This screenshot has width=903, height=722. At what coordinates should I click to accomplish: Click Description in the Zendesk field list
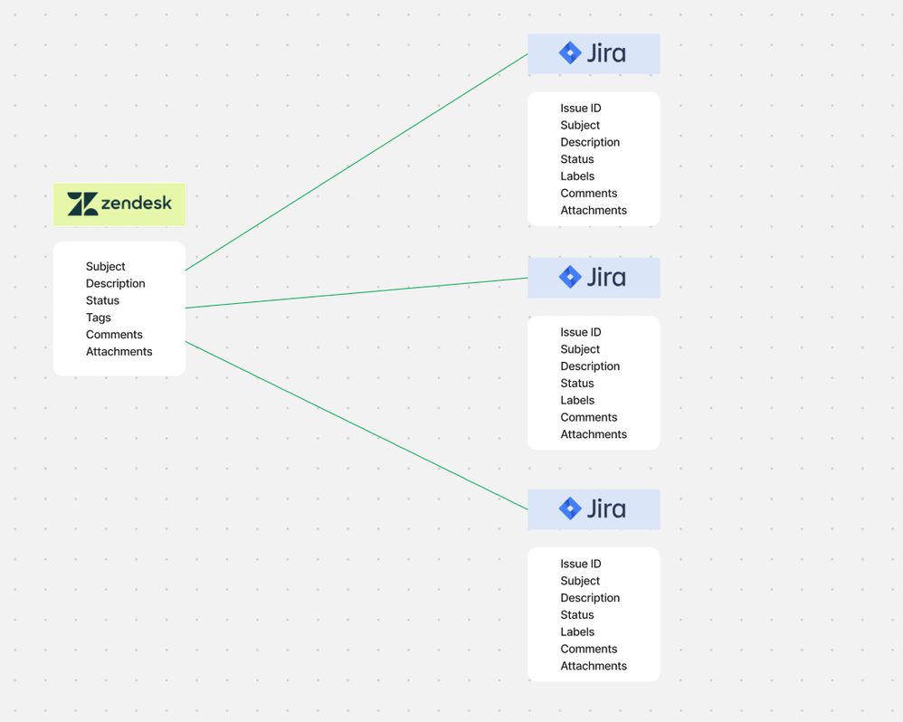click(x=115, y=284)
